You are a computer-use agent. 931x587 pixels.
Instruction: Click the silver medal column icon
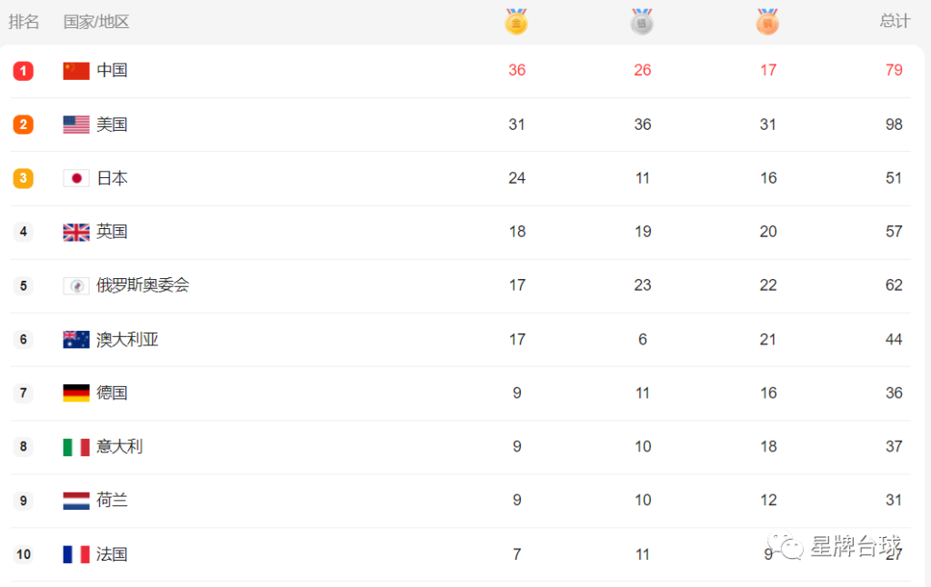click(x=642, y=22)
